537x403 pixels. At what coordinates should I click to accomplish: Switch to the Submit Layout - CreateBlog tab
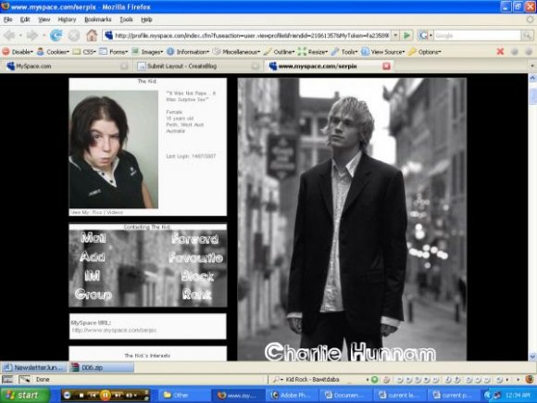point(197,66)
